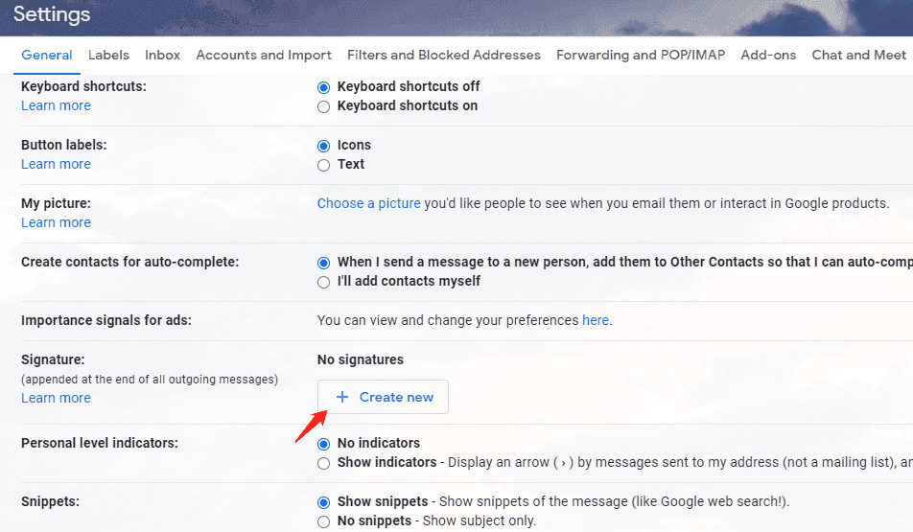Switch to the Inbox tab
The width and height of the screenshot is (913, 532).
(162, 55)
